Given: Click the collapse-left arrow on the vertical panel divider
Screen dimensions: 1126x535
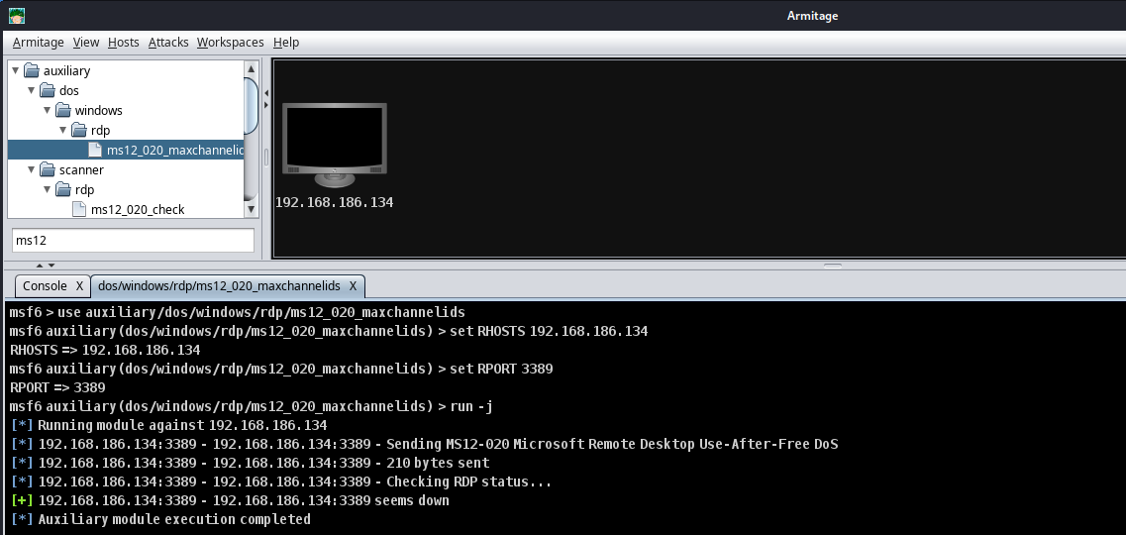Looking at the screenshot, I should point(266,93).
